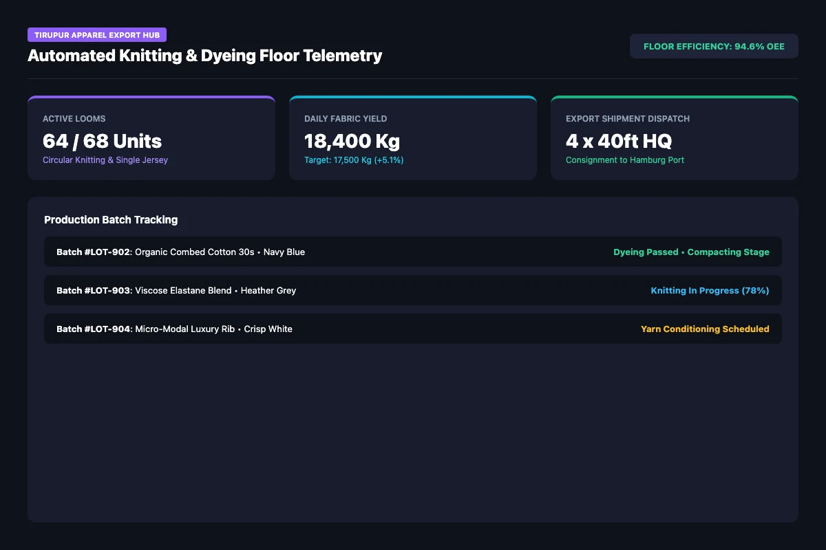Open Batch #LOT-902 Organic Combed Cotton row
Viewport: 826px width, 550px height.
click(x=413, y=252)
